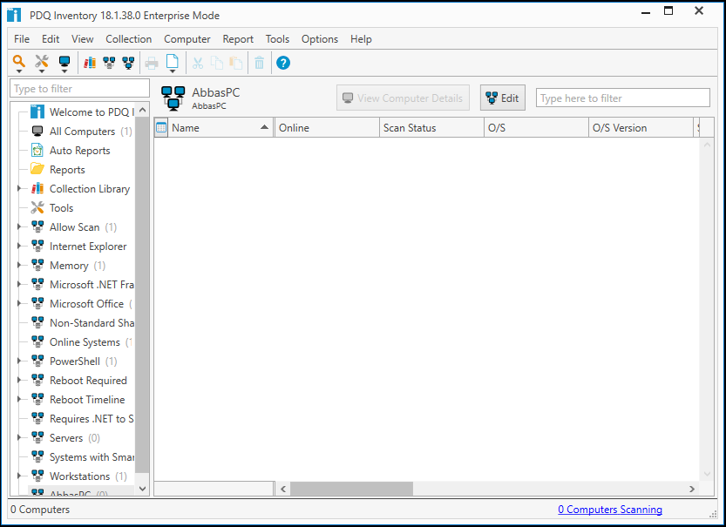The width and height of the screenshot is (726, 527).
Task: Click the tree panel vertical scrollbar thumb
Action: click(142, 295)
